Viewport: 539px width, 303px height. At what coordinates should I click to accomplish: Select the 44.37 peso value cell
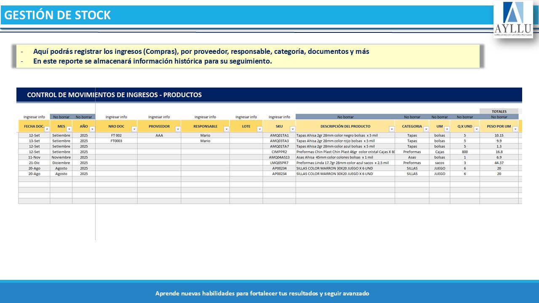pyautogui.click(x=499, y=163)
